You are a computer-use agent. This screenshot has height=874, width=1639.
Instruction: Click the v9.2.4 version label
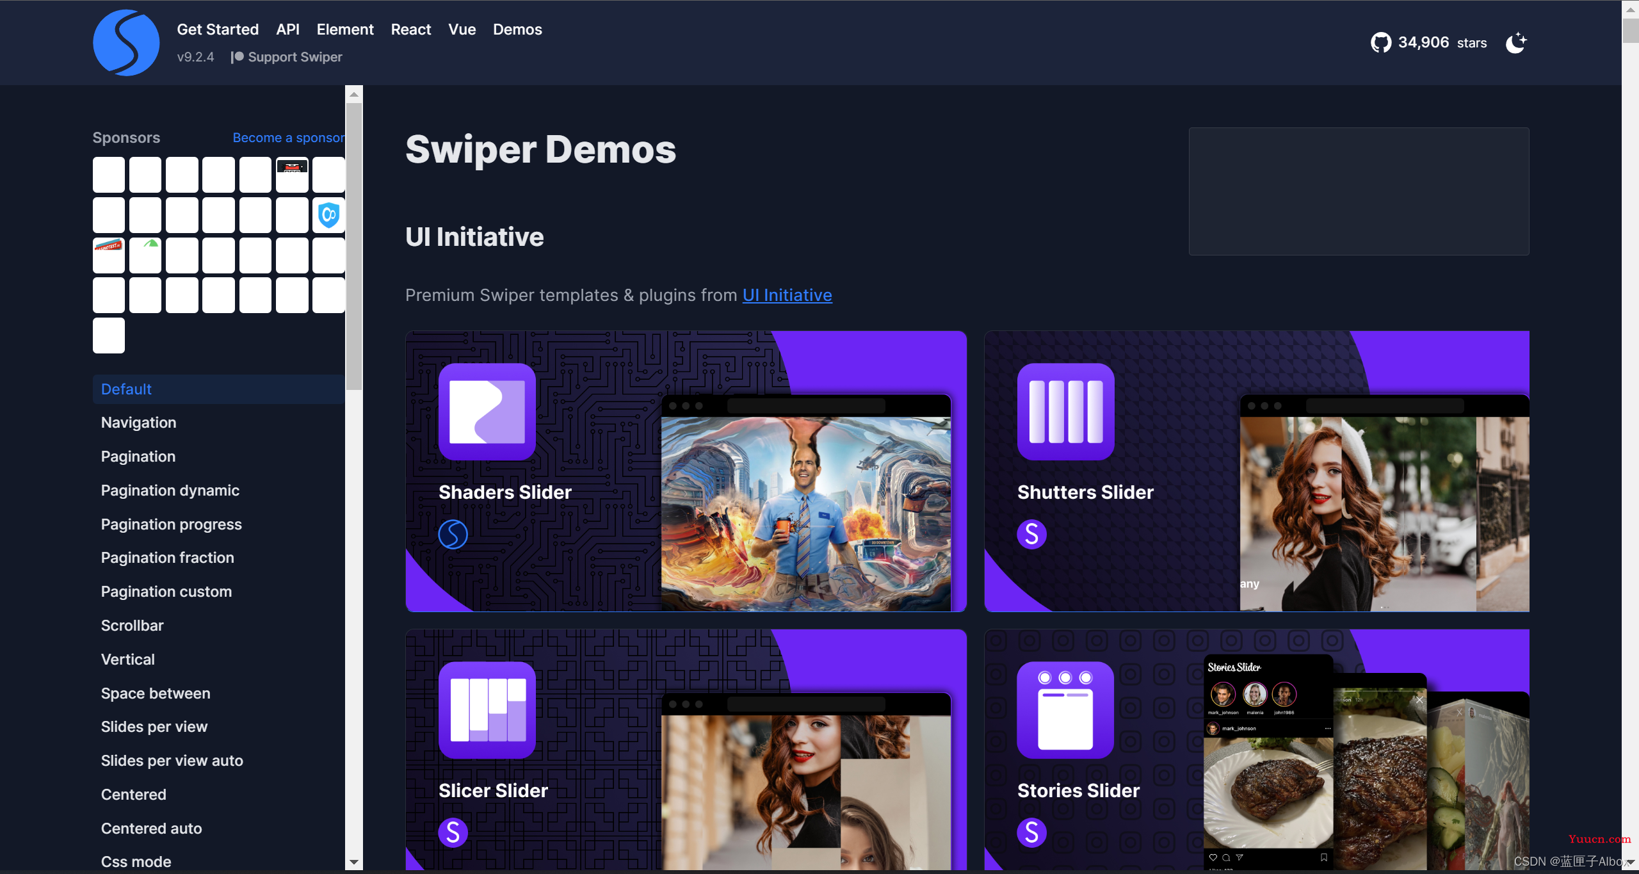point(195,57)
